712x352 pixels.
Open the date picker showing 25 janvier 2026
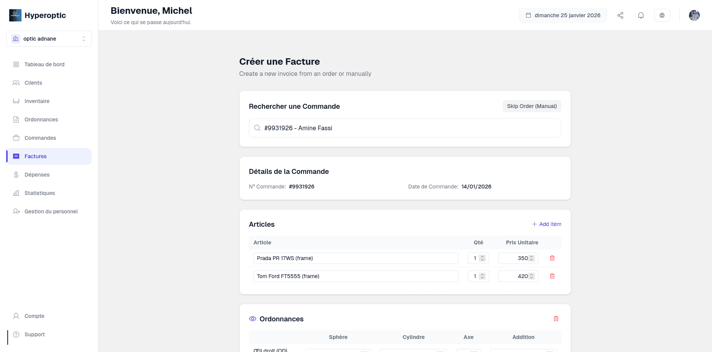tap(563, 15)
